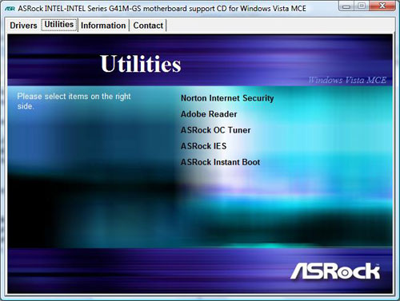
Task: Launch ASRock Instant Boot installer
Action: point(220,162)
